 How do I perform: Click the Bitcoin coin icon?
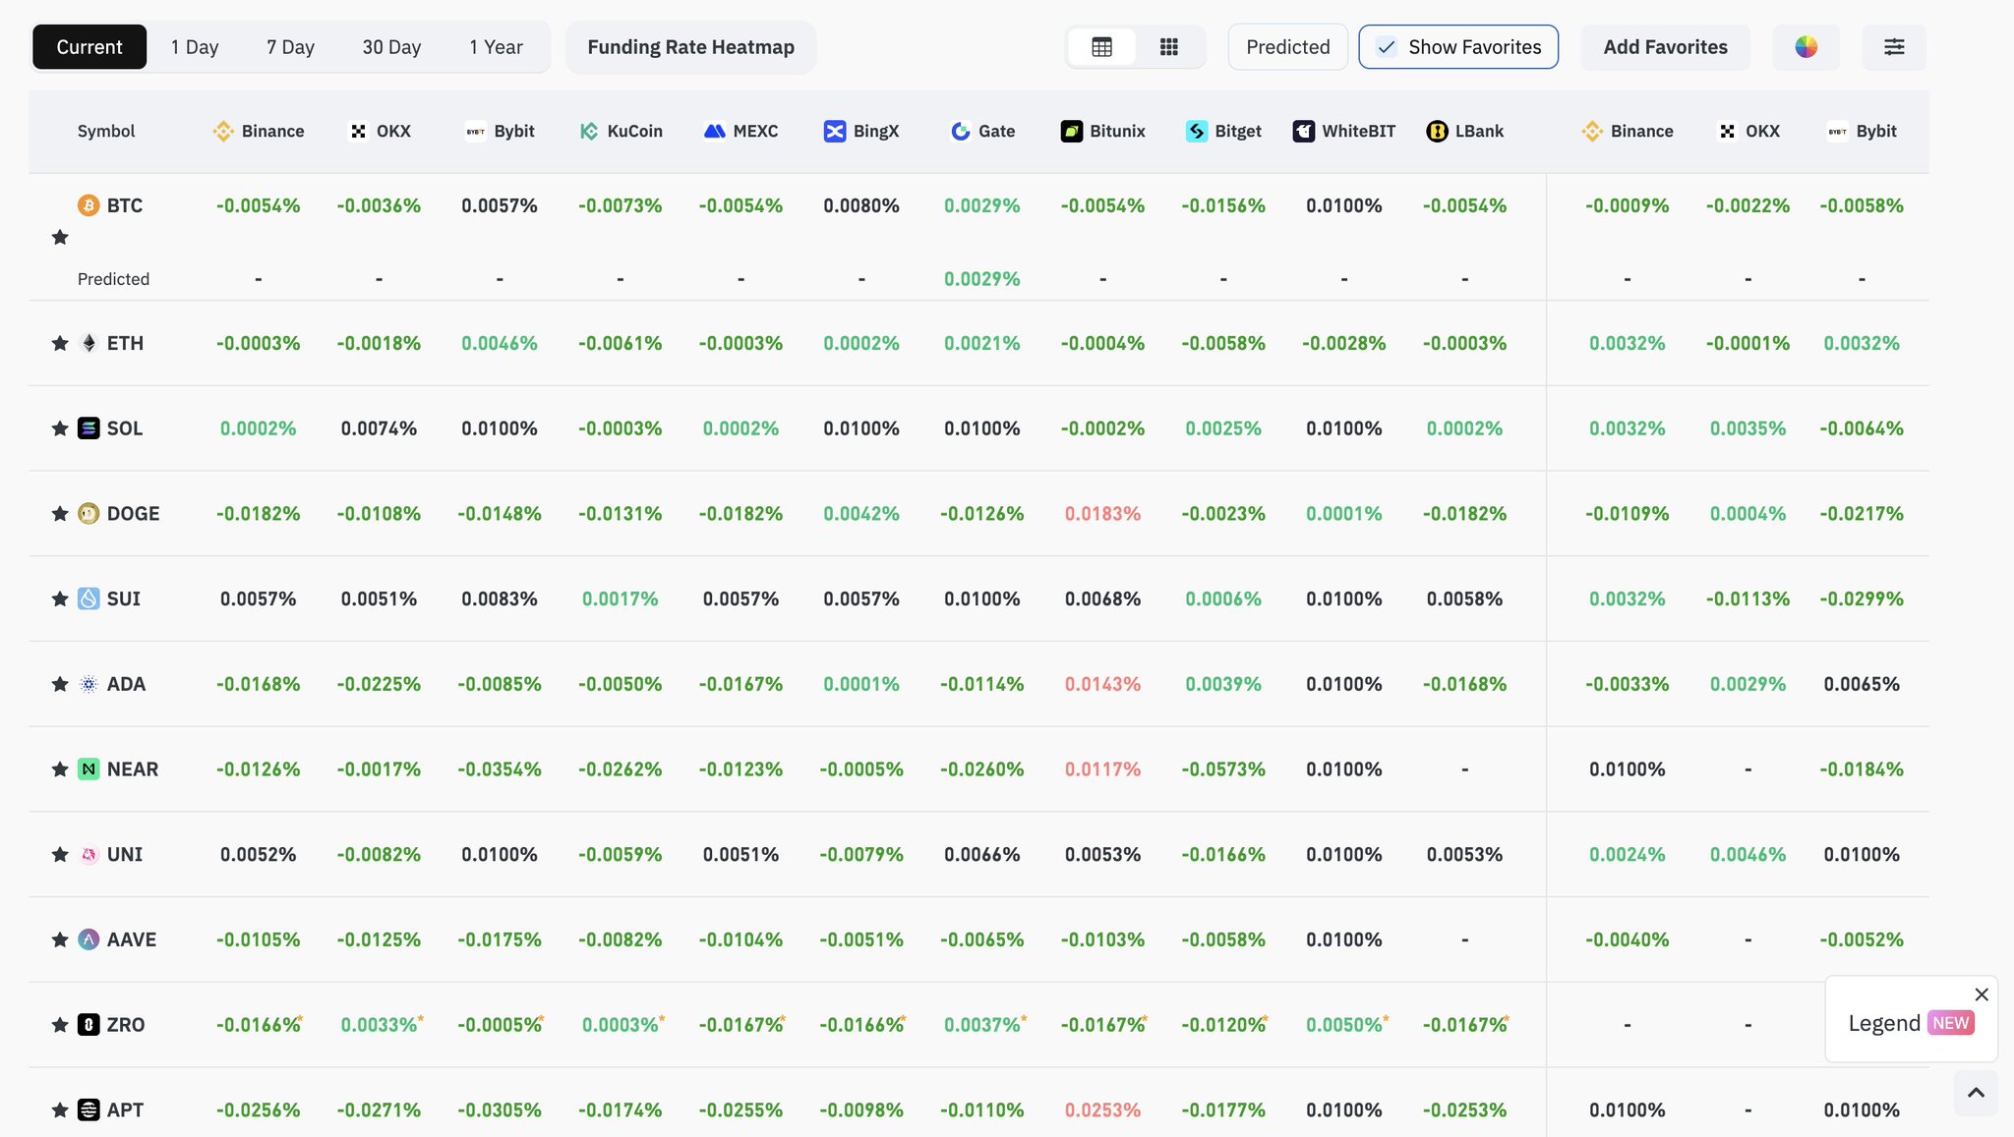pyautogui.click(x=89, y=205)
